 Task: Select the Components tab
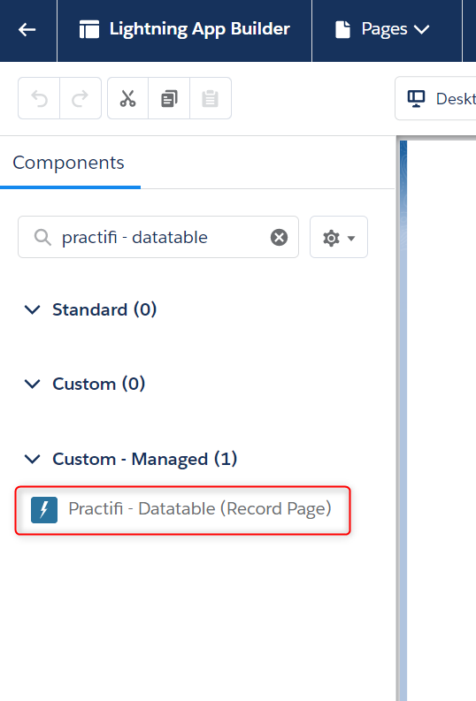pyautogui.click(x=68, y=163)
